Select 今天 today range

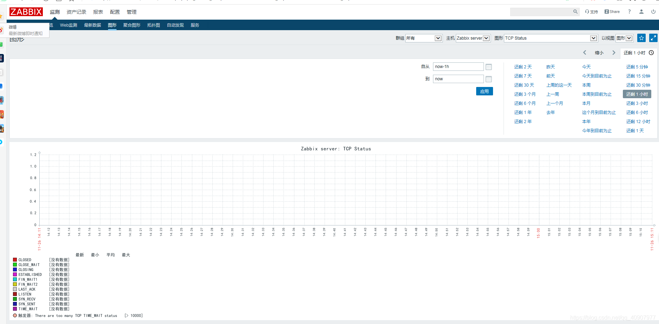coord(586,67)
